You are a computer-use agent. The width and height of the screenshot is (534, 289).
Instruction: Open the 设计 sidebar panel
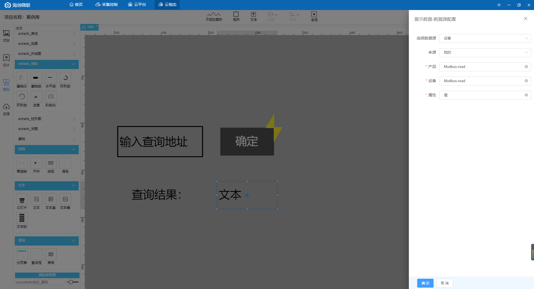tap(6, 60)
